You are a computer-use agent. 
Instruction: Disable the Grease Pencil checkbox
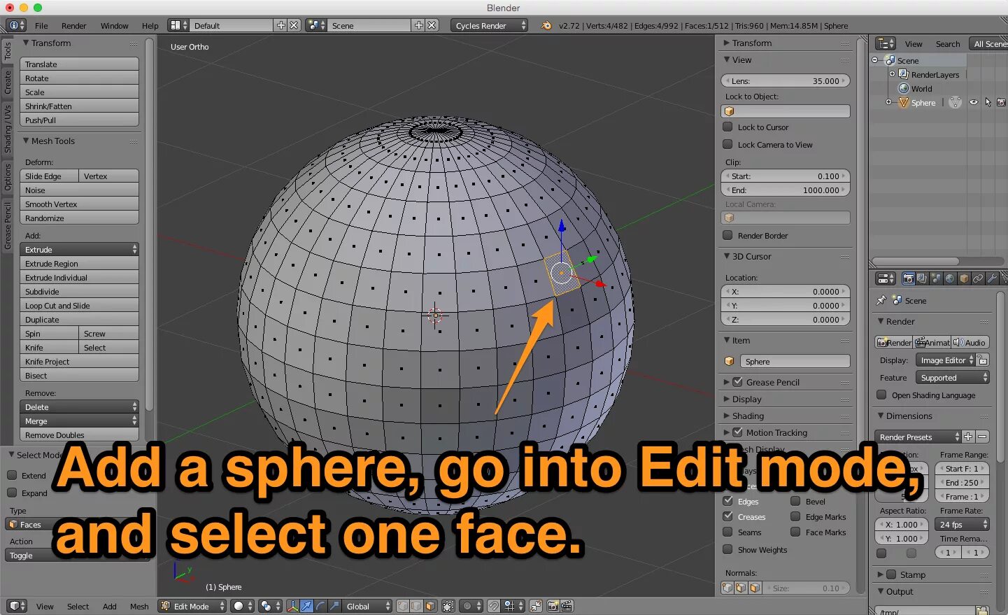pyautogui.click(x=737, y=382)
